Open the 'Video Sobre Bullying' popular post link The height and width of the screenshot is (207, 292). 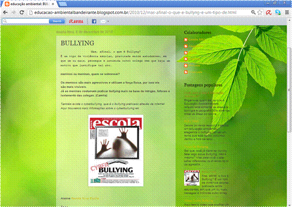[199, 201]
